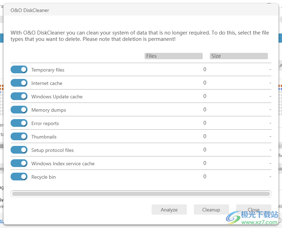Click the Files column header
Viewport: 282px width, 228px height.
[173, 56]
